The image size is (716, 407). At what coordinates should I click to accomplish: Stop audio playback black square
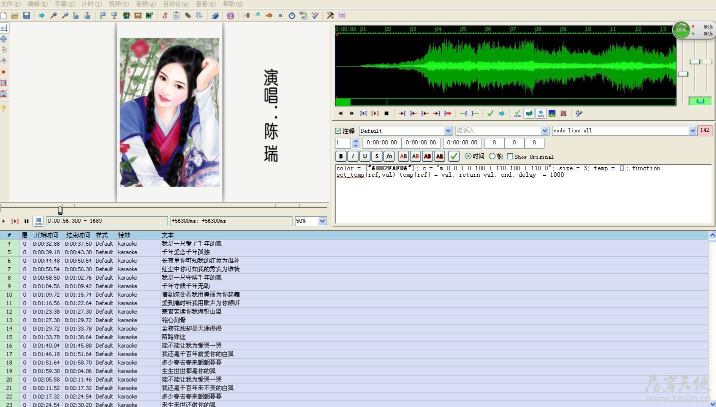(x=386, y=113)
